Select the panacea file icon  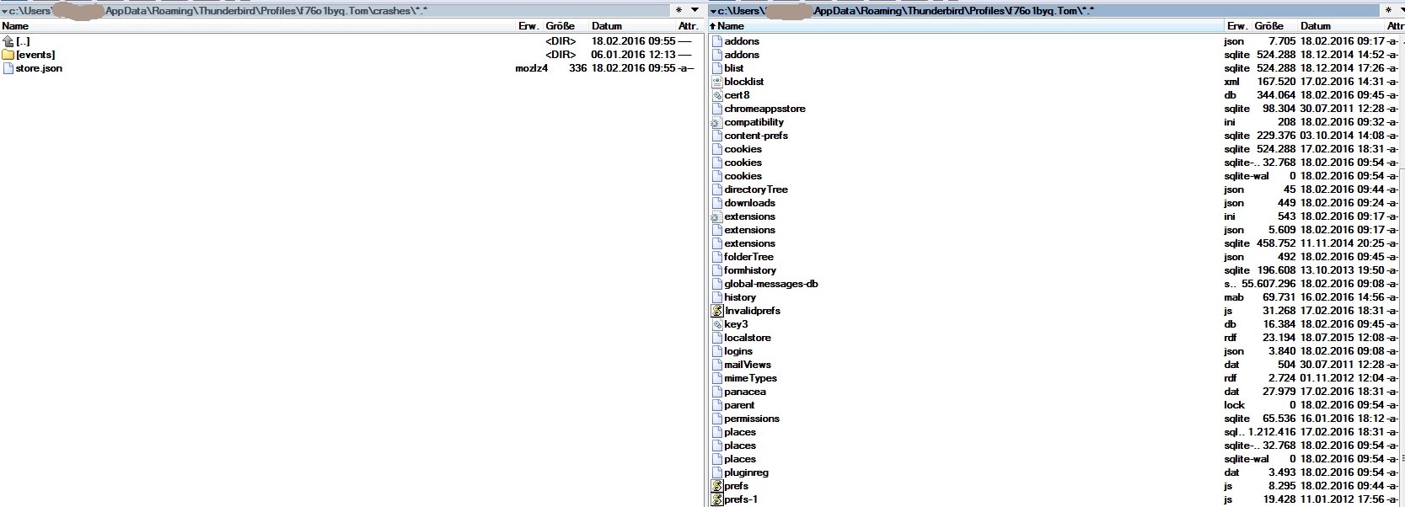(717, 392)
